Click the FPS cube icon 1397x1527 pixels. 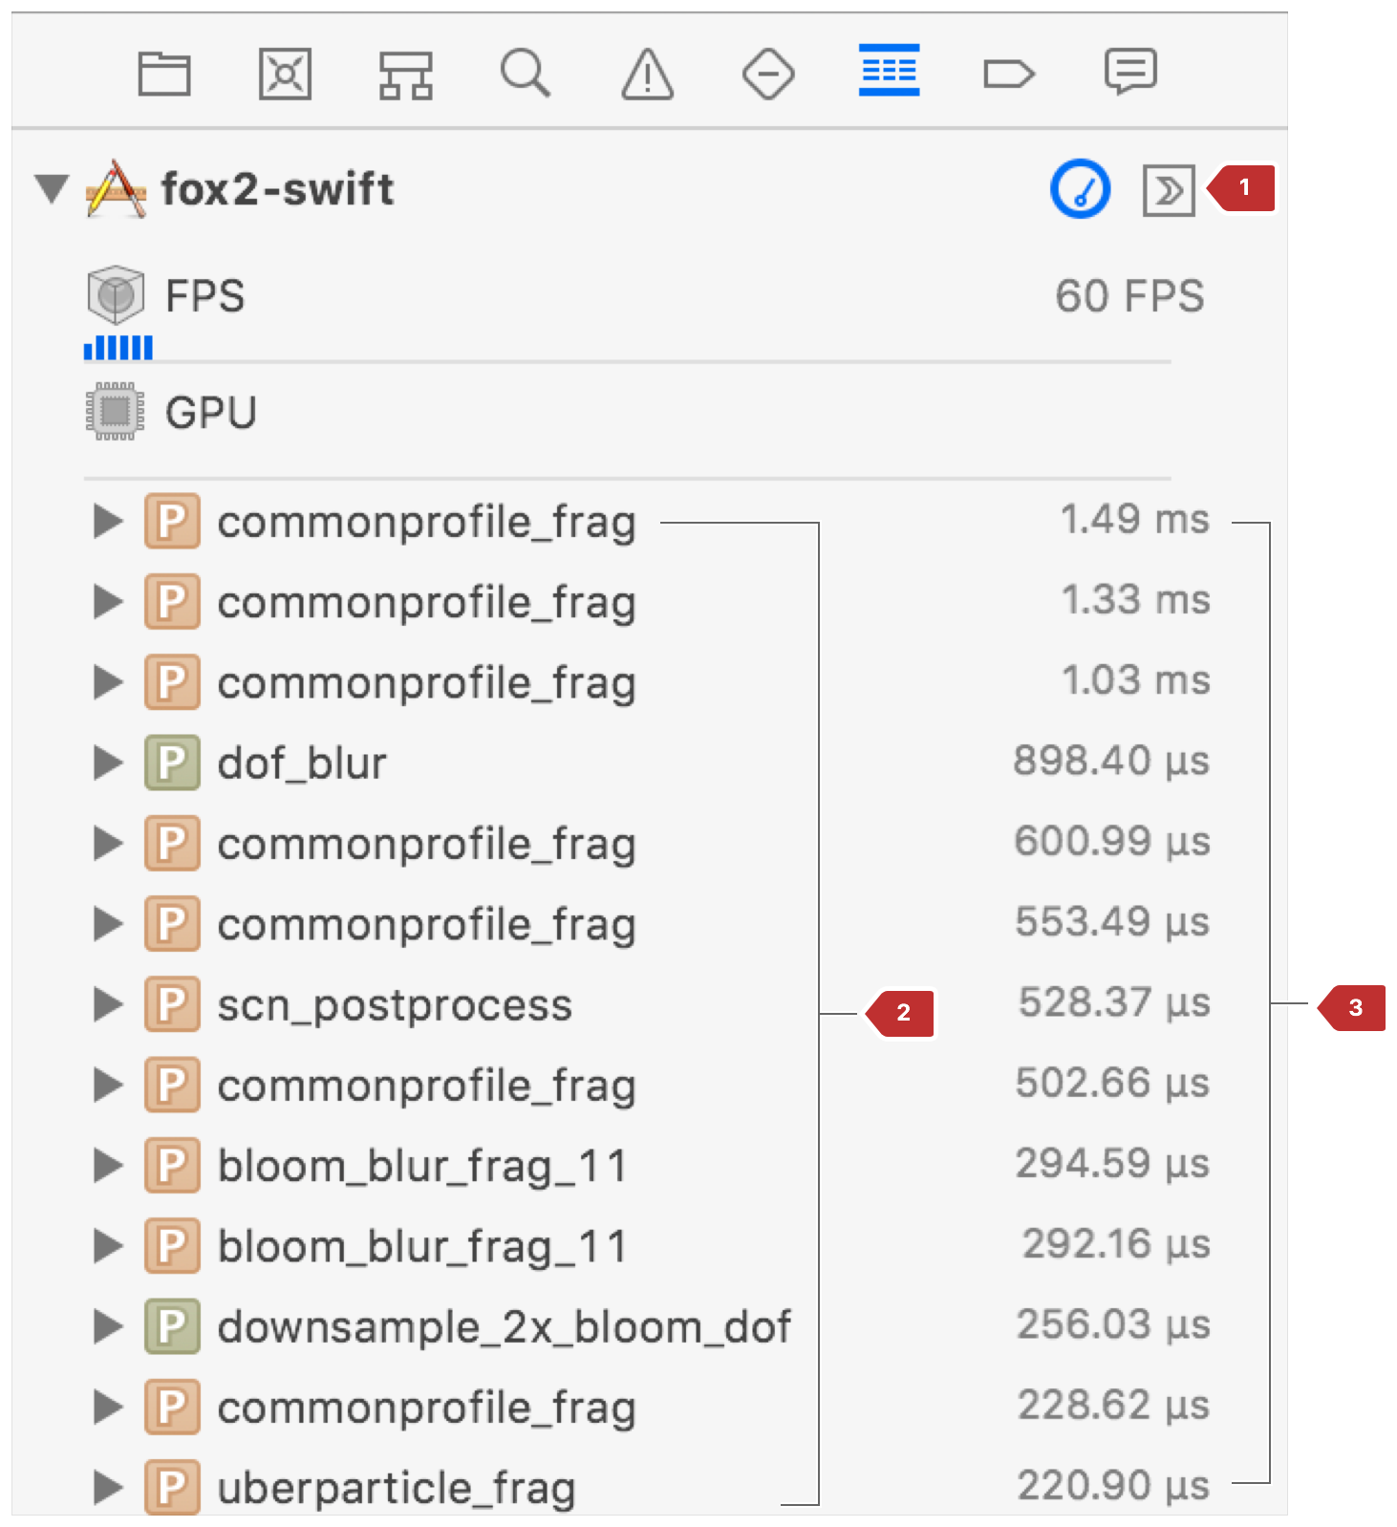click(116, 295)
